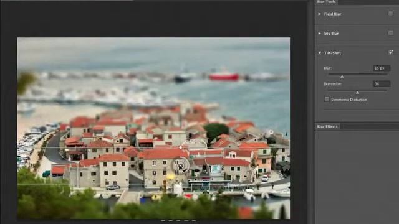
Task: Select the Iris Blur label
Action: point(331,34)
